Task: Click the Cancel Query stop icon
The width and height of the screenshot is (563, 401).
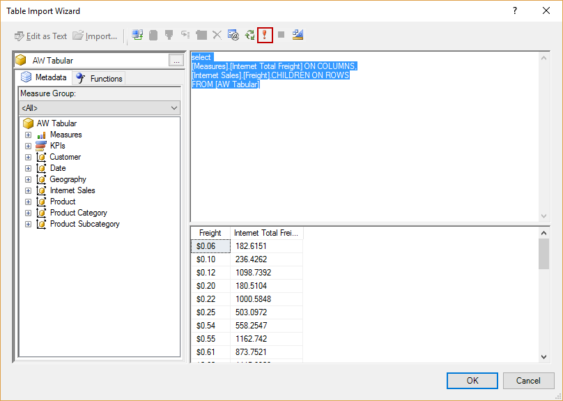Action: (281, 35)
